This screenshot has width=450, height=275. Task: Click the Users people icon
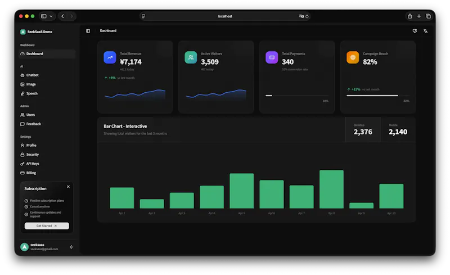coord(22,115)
